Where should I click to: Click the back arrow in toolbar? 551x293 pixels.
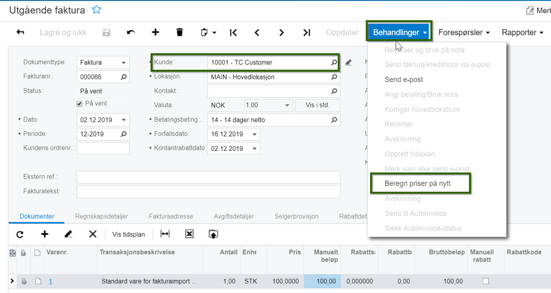coord(20,32)
